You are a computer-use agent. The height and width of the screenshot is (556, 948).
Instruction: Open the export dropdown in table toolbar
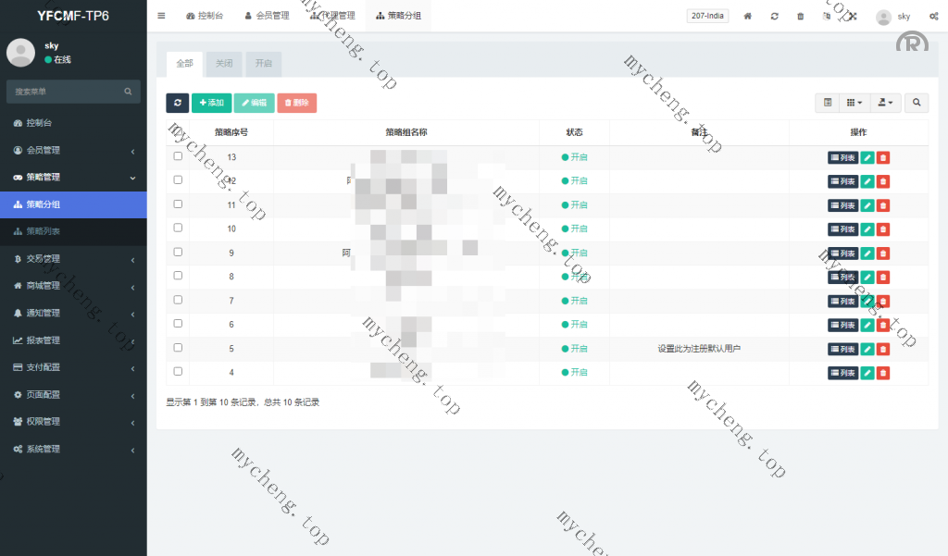coord(886,103)
